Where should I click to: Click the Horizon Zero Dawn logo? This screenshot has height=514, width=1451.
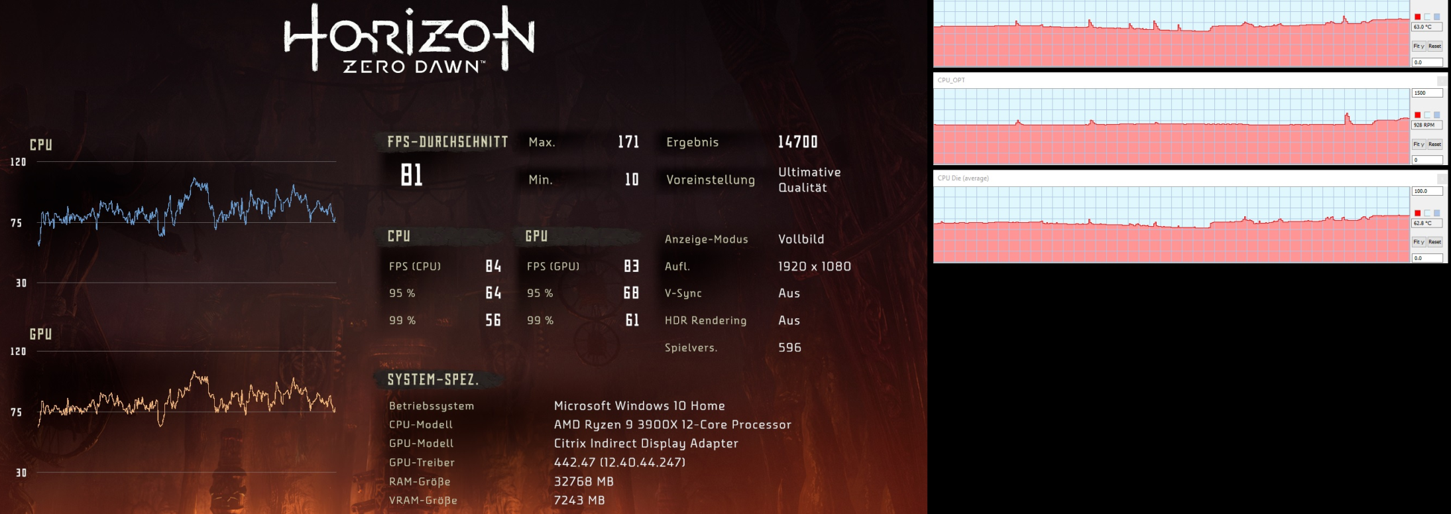coord(409,38)
